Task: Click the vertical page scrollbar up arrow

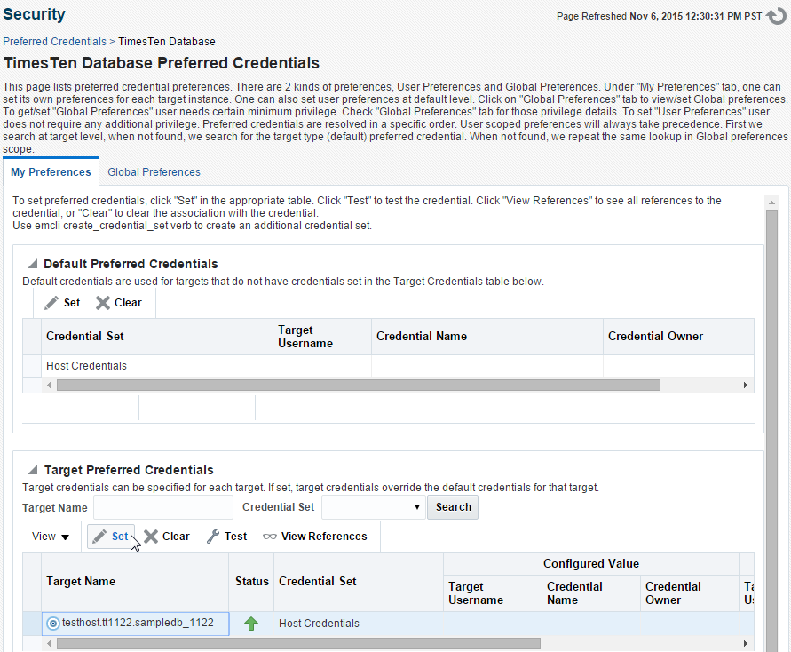Action: tap(771, 203)
